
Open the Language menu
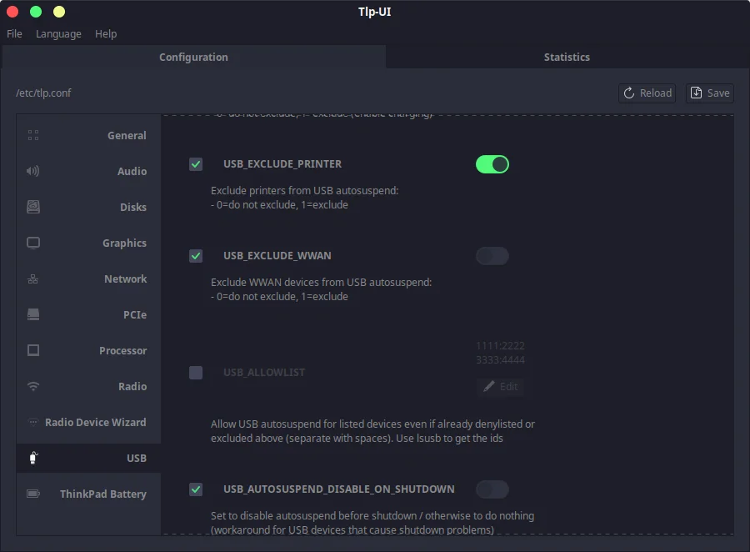[x=58, y=34]
